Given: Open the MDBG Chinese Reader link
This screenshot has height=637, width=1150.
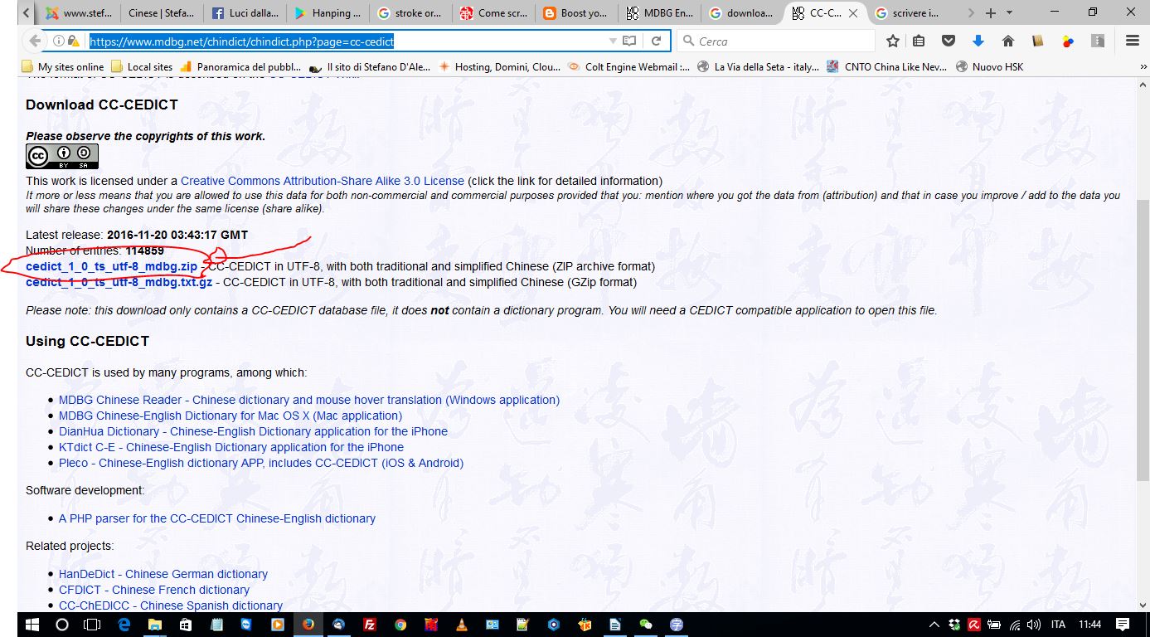Looking at the screenshot, I should tap(309, 400).
